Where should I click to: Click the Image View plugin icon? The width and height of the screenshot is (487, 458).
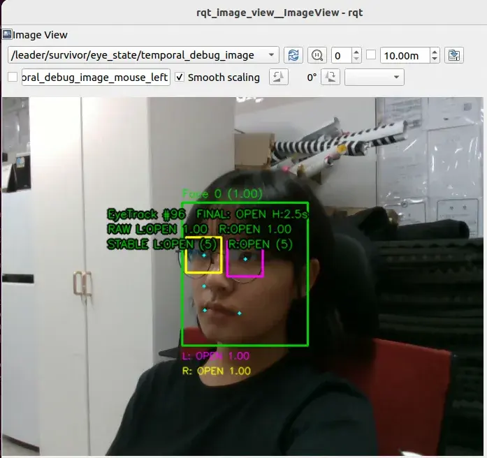7,34
